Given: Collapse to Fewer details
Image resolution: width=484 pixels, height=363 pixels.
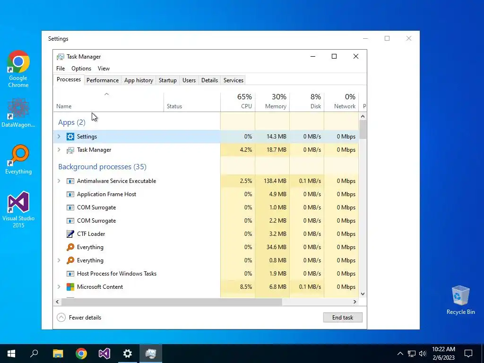Looking at the screenshot, I should 79,317.
